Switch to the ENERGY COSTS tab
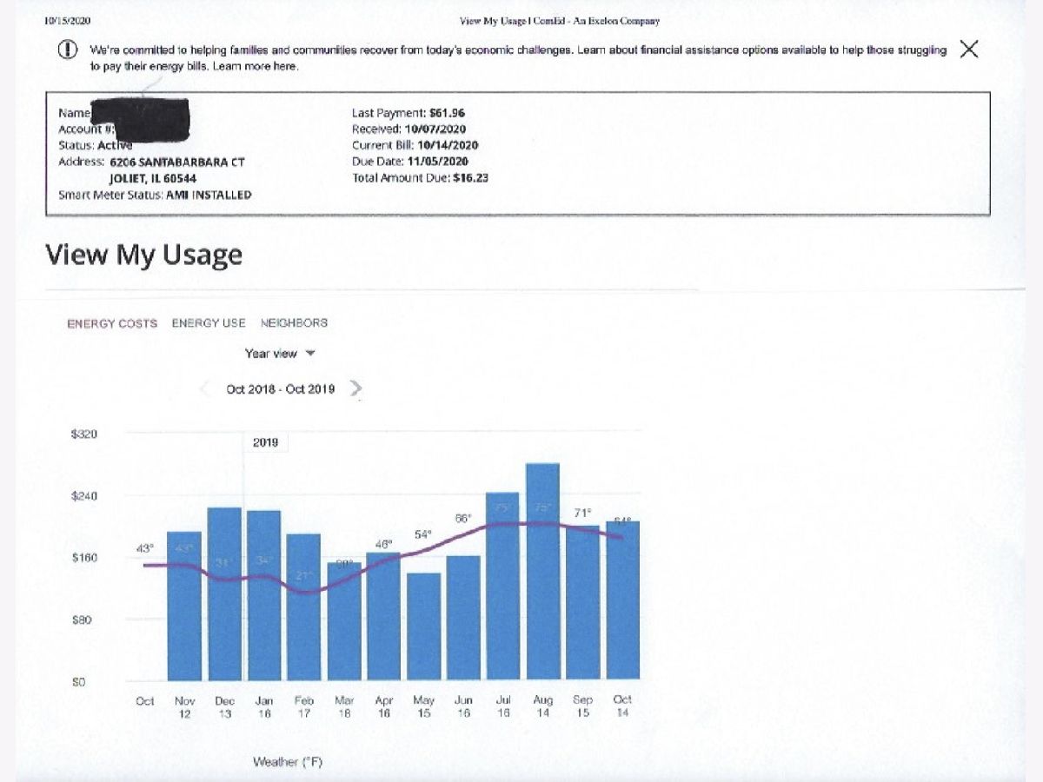 (112, 323)
